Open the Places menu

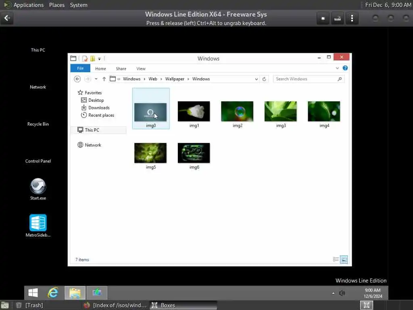(x=56, y=5)
